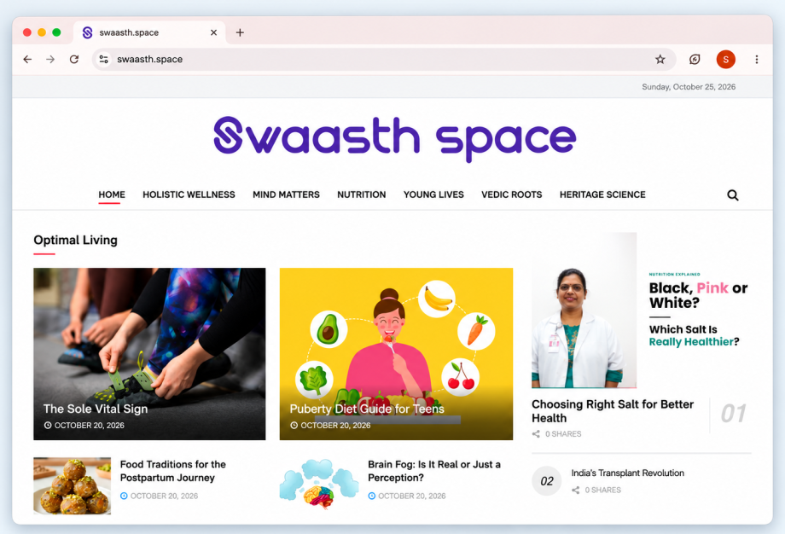Click OCTOBER 20, 2026 under Food Traditions
The height and width of the screenshot is (534, 785).
(164, 496)
